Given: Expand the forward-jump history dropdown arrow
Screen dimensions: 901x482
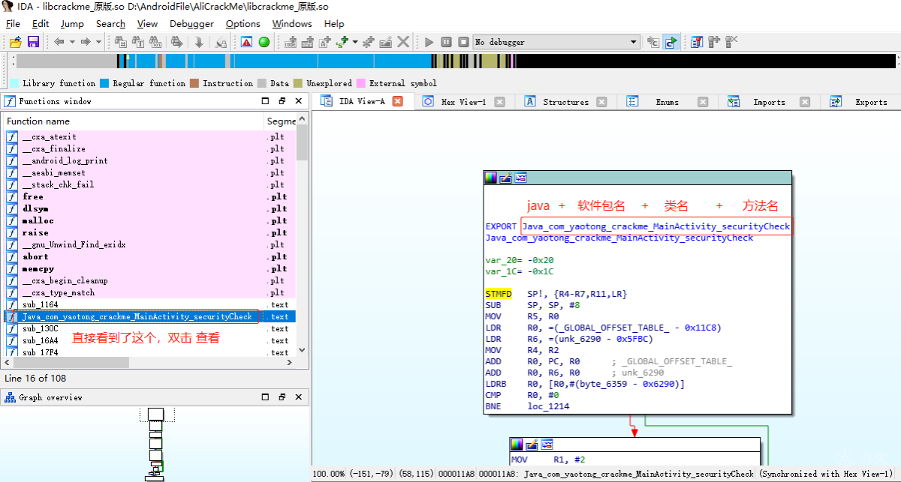Looking at the screenshot, I should (x=98, y=42).
